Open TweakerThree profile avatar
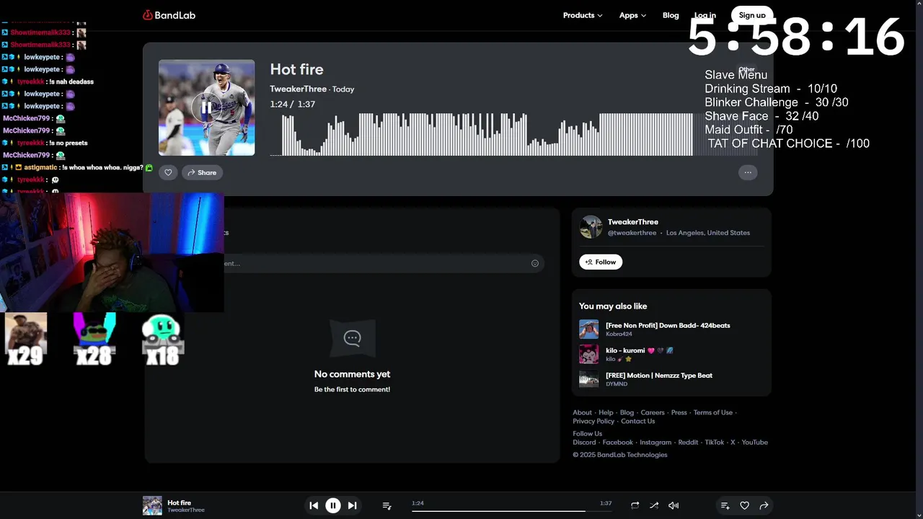Image resolution: width=923 pixels, height=519 pixels. (x=591, y=226)
